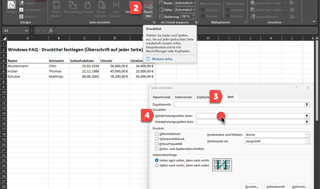Open the Ausrichtung orientation menu
This screenshot has width=320, height=189.
pos(72,9)
